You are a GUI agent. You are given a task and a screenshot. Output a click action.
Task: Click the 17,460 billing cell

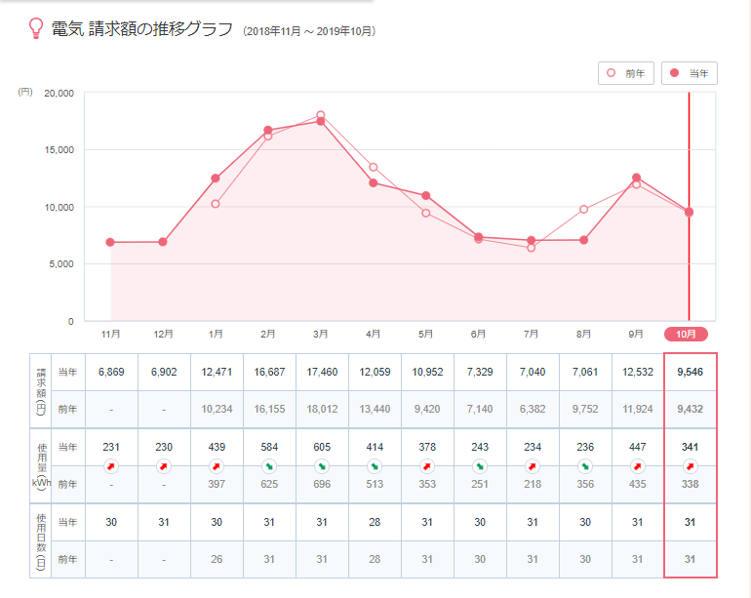coord(322,372)
